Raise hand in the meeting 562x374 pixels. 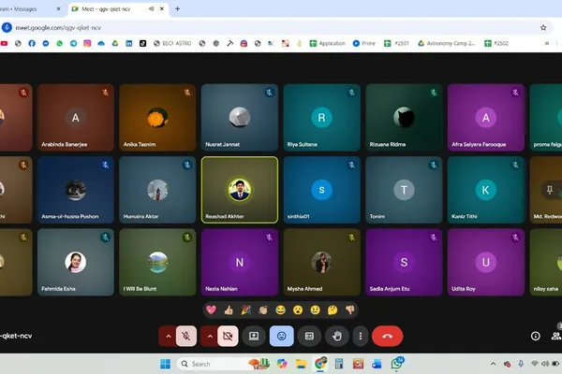pyautogui.click(x=337, y=336)
